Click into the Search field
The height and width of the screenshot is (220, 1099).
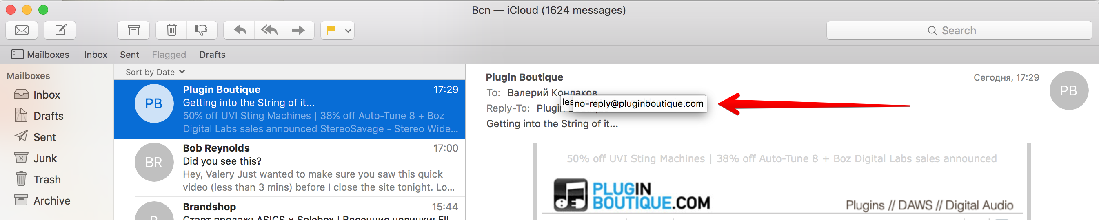point(959,30)
